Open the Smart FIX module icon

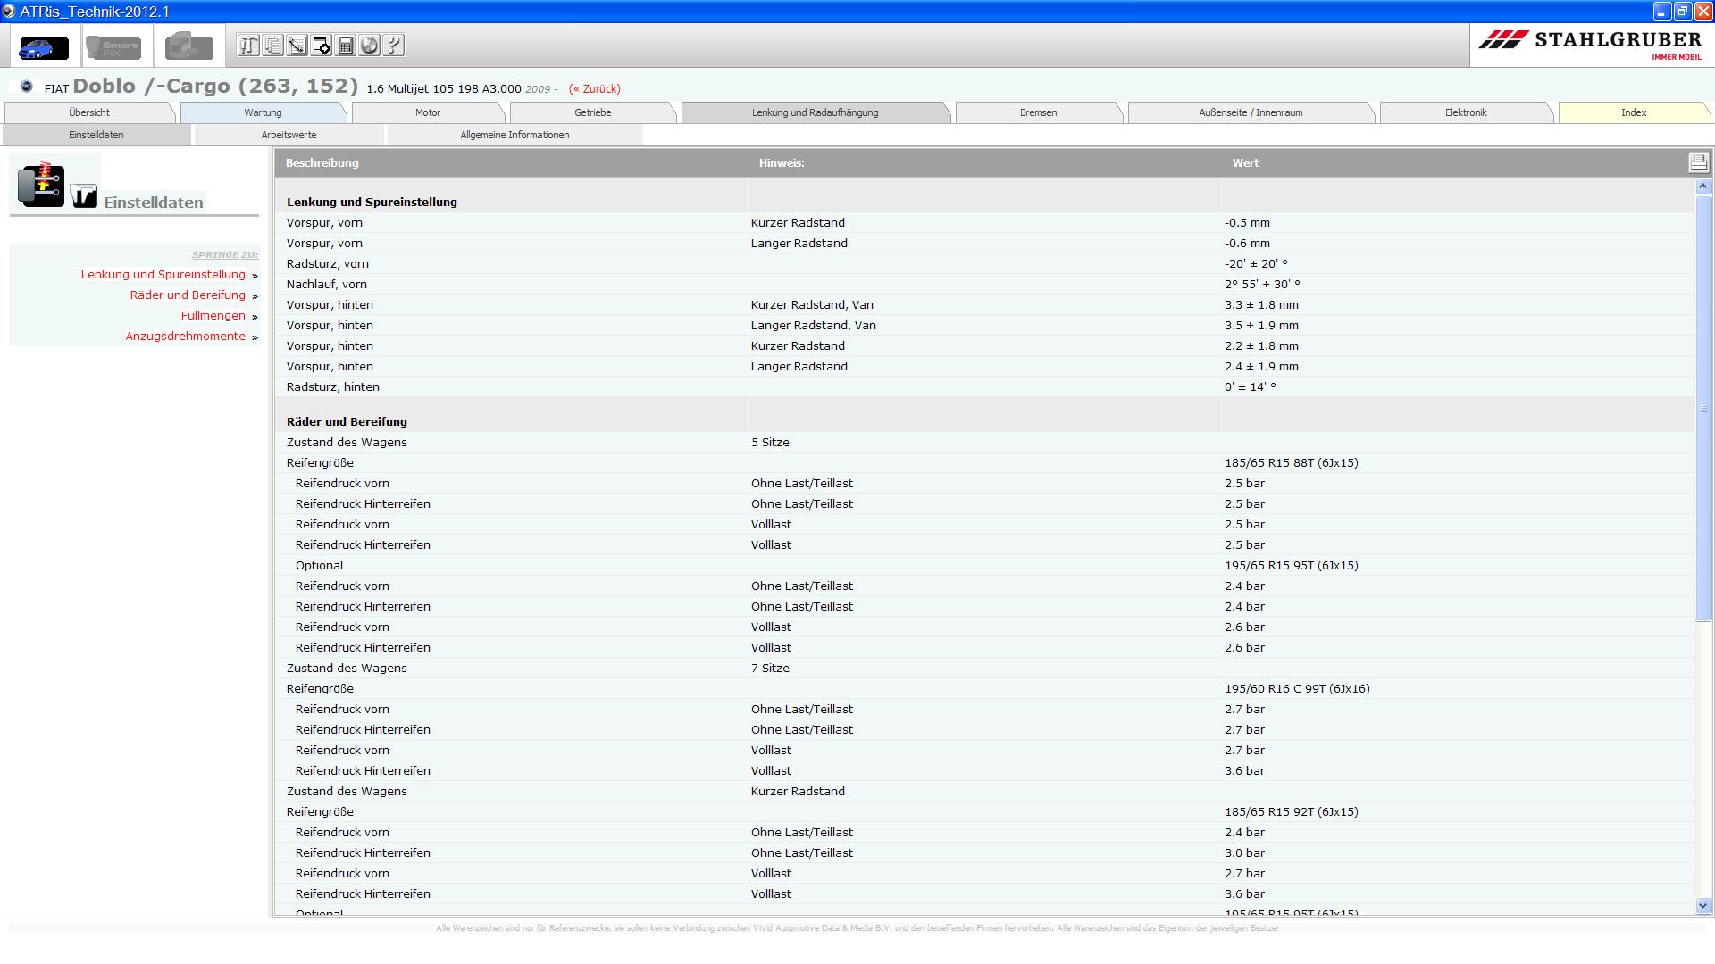pos(113,46)
